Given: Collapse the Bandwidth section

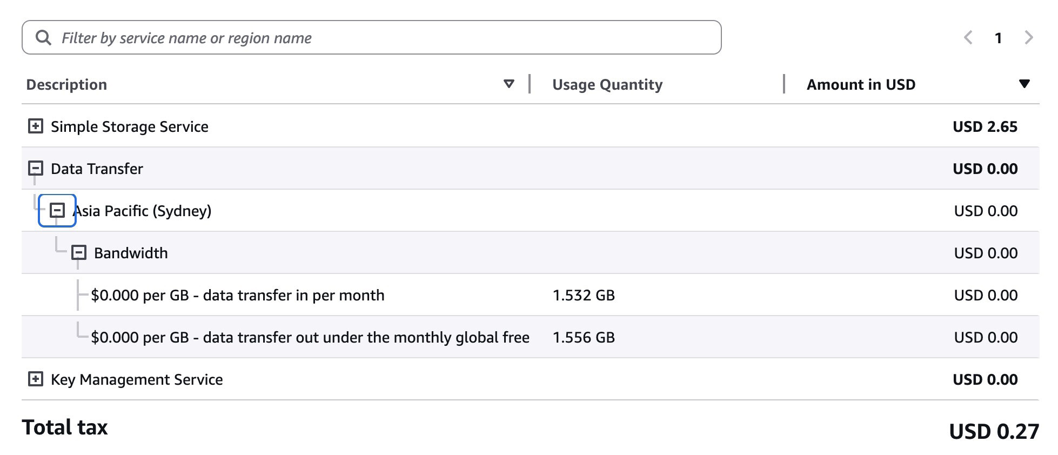Looking at the screenshot, I should coord(79,253).
